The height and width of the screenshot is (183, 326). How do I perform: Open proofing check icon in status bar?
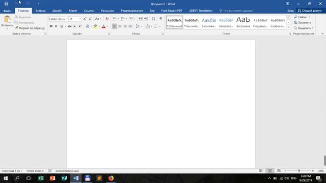pos(50,171)
